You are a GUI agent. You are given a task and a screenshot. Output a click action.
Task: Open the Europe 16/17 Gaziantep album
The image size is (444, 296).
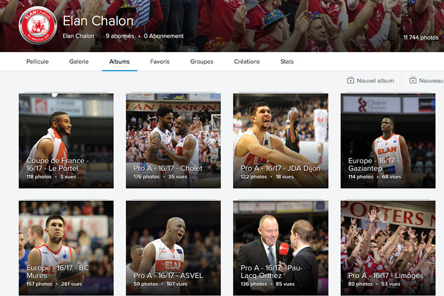(x=388, y=141)
